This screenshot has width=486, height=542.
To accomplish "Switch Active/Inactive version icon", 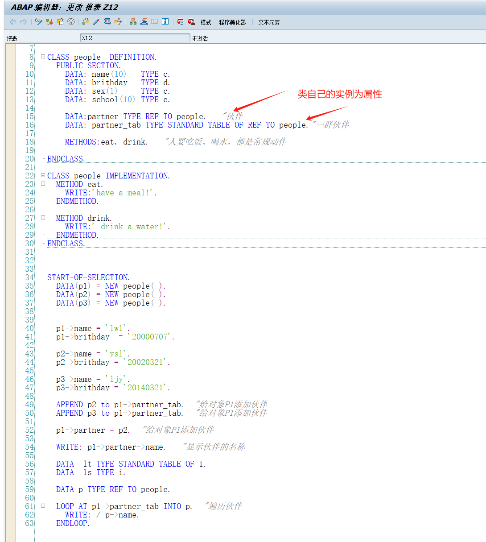I will pos(49,21).
